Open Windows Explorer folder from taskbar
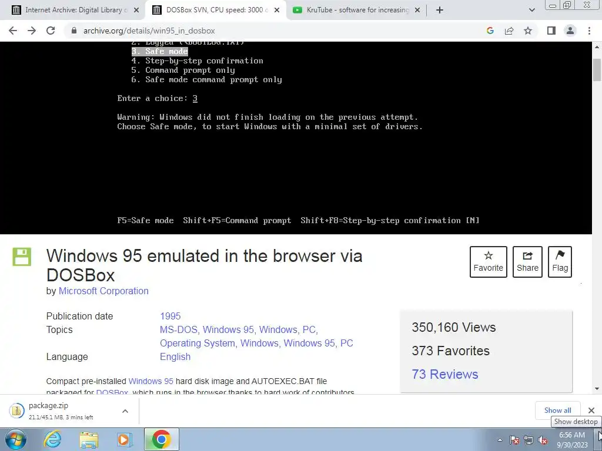This screenshot has width=602, height=451. pyautogui.click(x=89, y=439)
